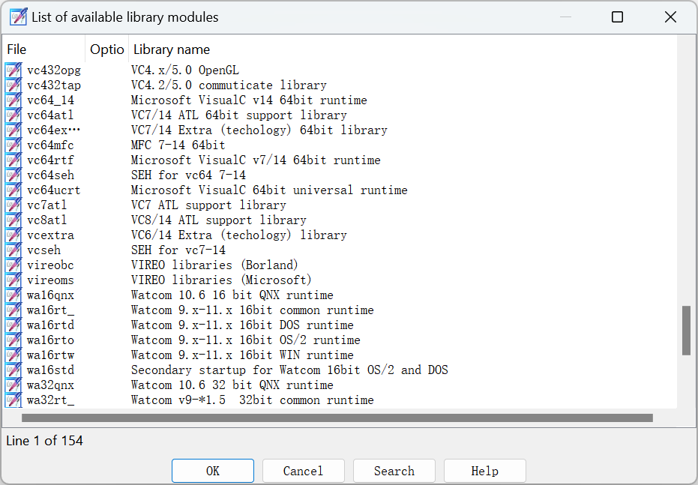The height and width of the screenshot is (485, 698).
Task: Click the icon beside vireoms
Action: click(13, 280)
